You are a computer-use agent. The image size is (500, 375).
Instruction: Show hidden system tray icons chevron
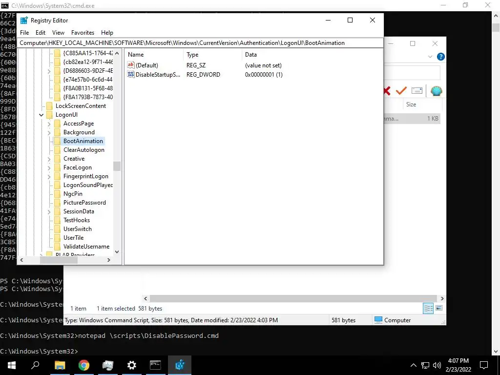(x=413, y=365)
